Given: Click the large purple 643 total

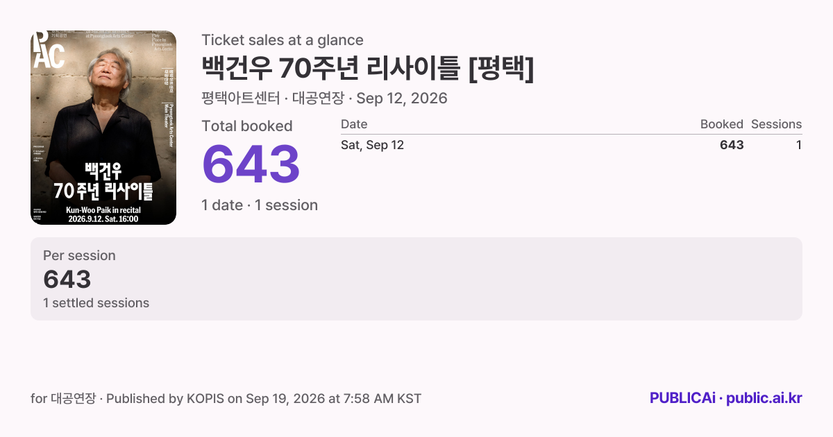Looking at the screenshot, I should [251, 164].
